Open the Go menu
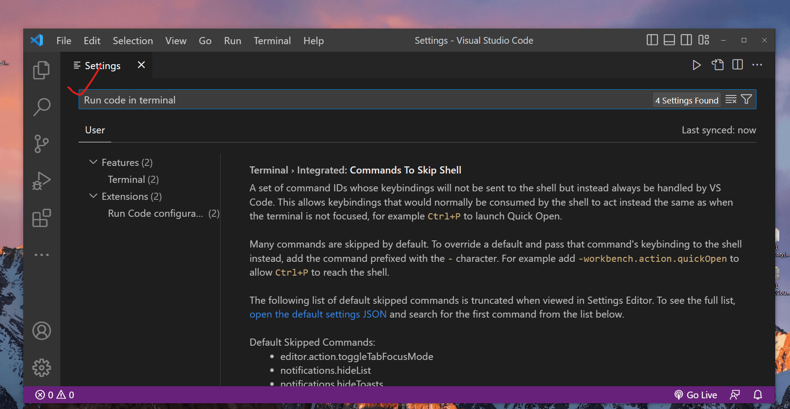This screenshot has width=790, height=409. pos(205,41)
